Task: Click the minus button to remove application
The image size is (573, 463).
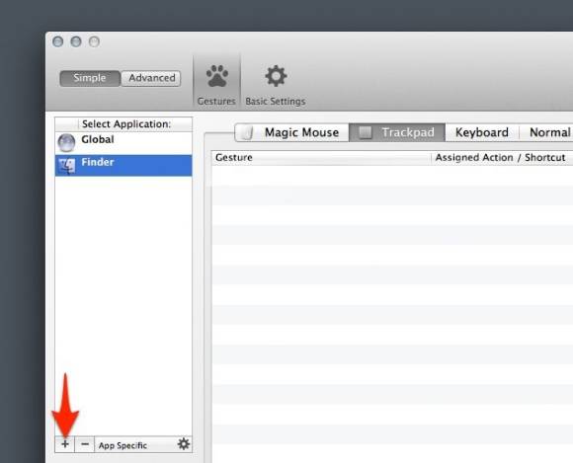Action: tap(85, 444)
